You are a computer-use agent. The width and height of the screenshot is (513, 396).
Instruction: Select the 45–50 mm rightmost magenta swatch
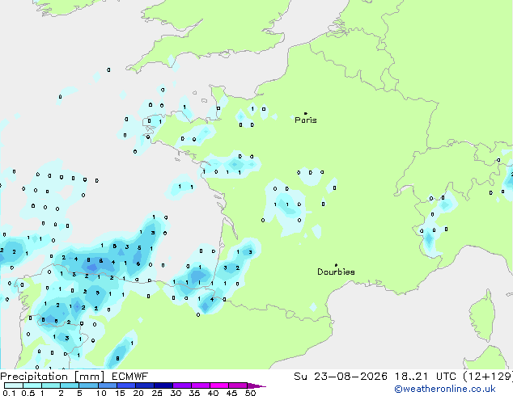click(x=238, y=385)
